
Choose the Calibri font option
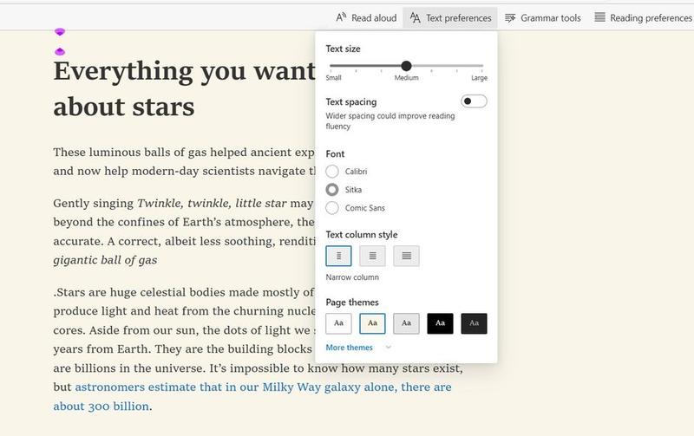point(332,171)
